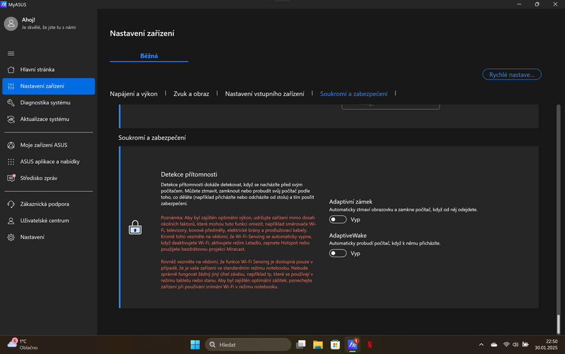Image resolution: width=565 pixels, height=354 pixels.
Task: Open the hamburger navigation menu
Action: point(11,53)
